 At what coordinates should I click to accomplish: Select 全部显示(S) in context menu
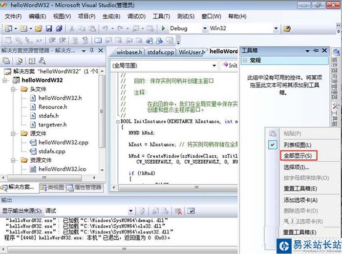[x=298, y=156]
